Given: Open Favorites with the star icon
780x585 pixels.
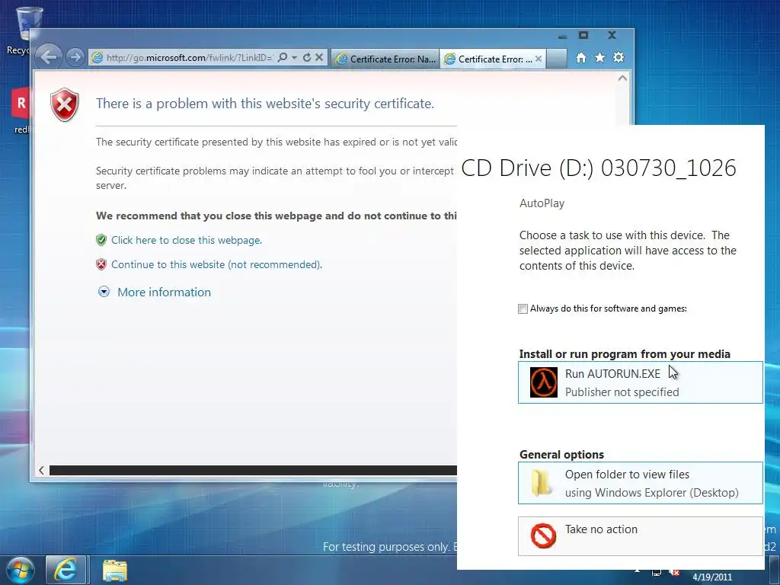Looking at the screenshot, I should click(x=600, y=58).
